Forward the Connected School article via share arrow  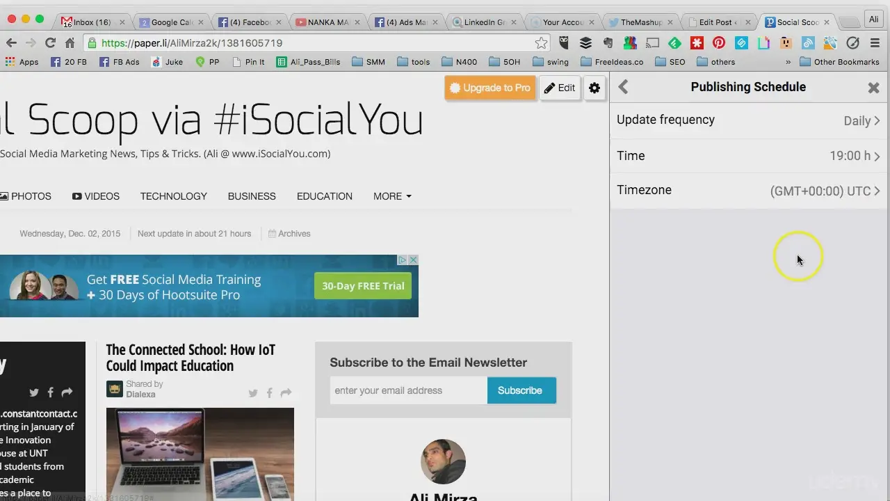click(286, 393)
